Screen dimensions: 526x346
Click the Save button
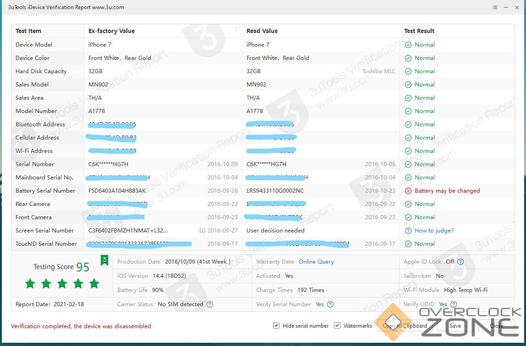click(x=455, y=326)
